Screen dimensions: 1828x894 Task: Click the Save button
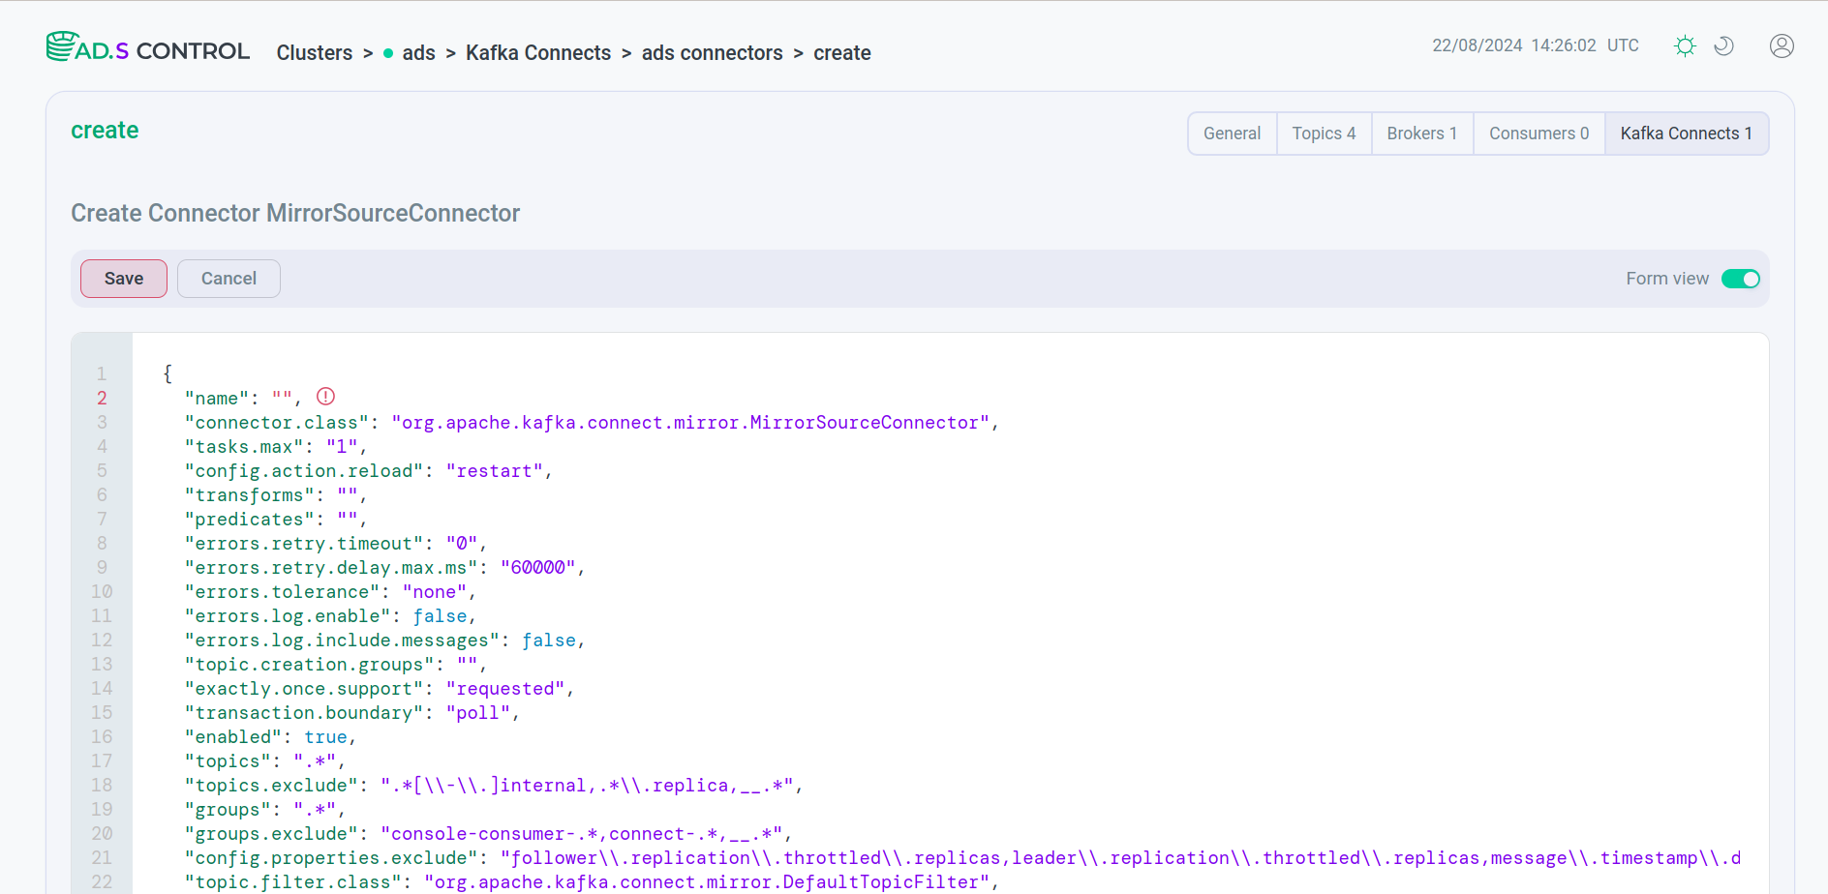coord(124,279)
